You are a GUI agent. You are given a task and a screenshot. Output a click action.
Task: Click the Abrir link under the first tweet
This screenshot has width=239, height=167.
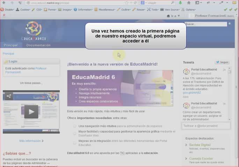click(186, 97)
